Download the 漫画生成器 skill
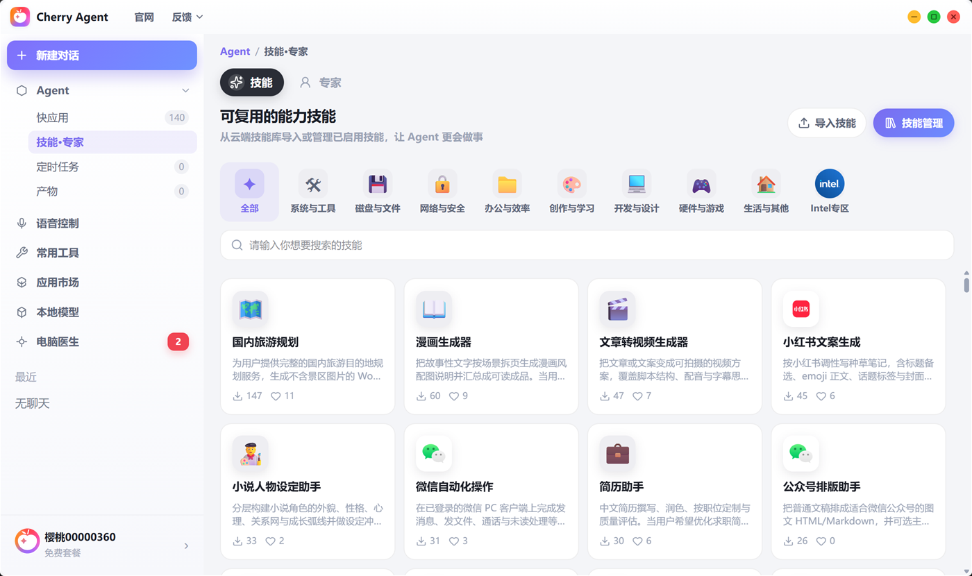The width and height of the screenshot is (972, 576). (421, 396)
